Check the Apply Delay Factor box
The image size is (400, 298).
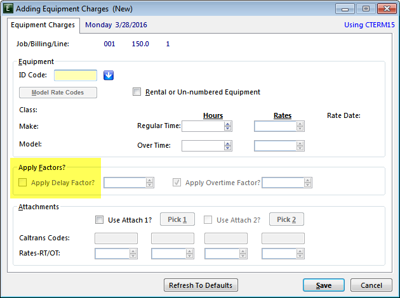pyautogui.click(x=22, y=183)
